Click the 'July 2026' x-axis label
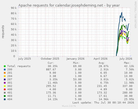Viewport: 138px width, 109px height. click(126, 59)
